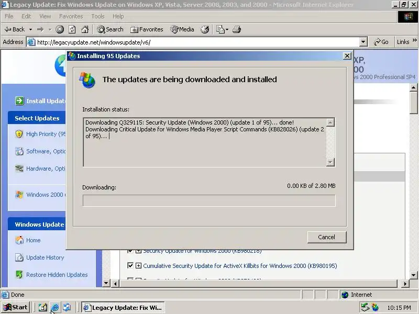Open the address bar dropdown arrow
This screenshot has width=419, height=314.
pos(363,42)
